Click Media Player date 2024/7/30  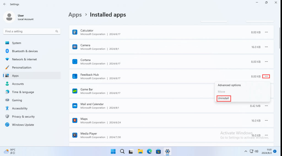pos(115,137)
